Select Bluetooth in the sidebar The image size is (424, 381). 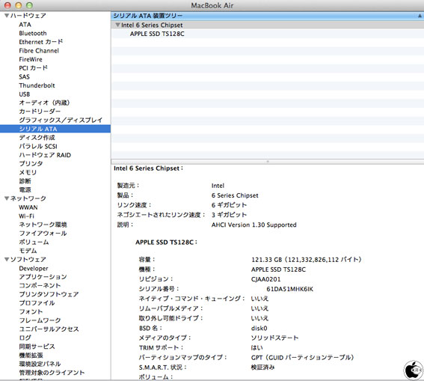[x=33, y=33]
